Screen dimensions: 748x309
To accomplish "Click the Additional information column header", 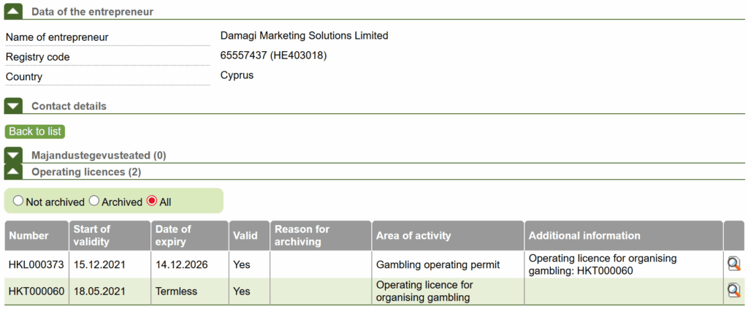I will pos(584,235).
